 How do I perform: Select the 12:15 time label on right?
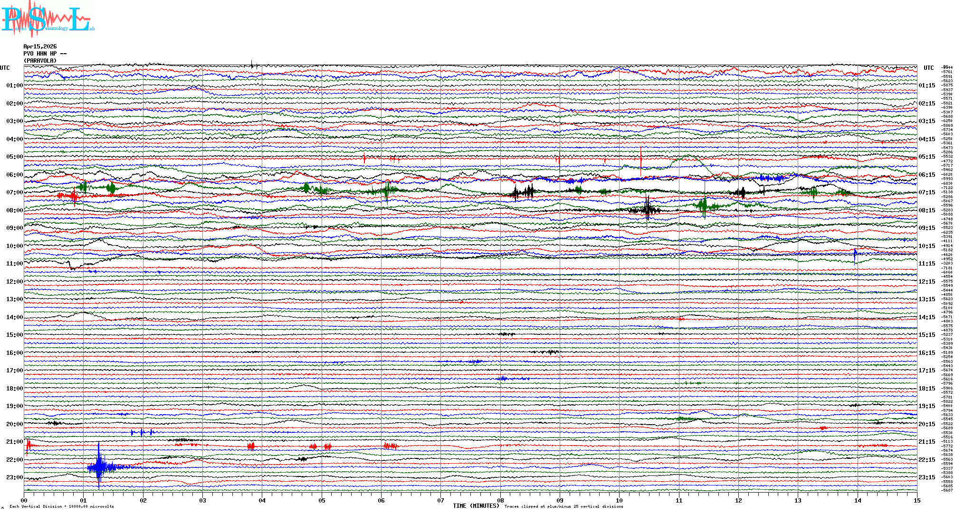(x=926, y=282)
